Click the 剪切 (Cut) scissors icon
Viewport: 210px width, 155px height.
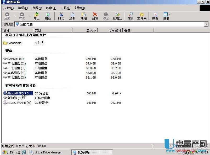61,16
